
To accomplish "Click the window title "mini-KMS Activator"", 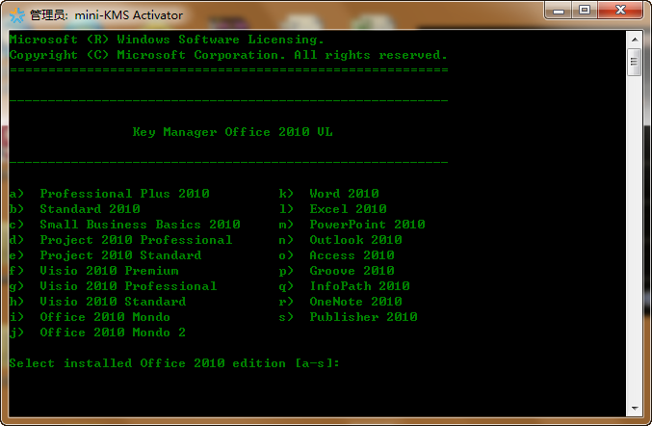I will pos(128,15).
